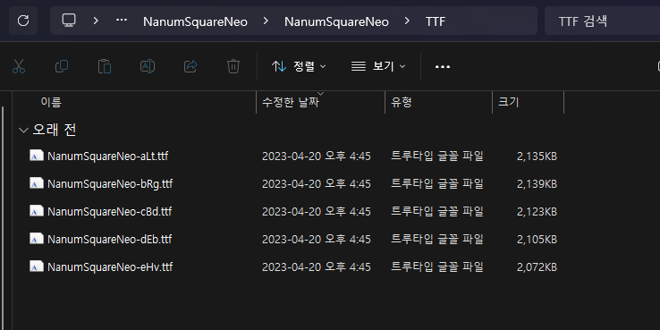
Task: Expand chevron after first NanumSquareNeo breadcrumb
Action: point(266,21)
